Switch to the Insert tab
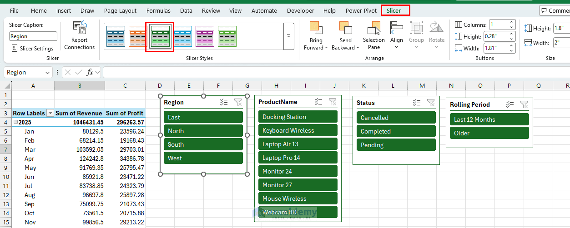570x228 pixels. pos(64,10)
